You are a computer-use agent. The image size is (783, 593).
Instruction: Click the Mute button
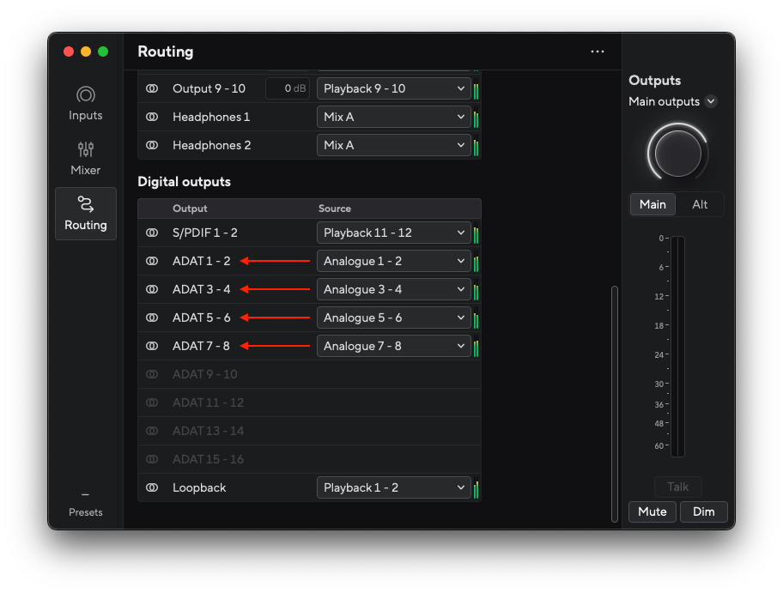pos(652,511)
